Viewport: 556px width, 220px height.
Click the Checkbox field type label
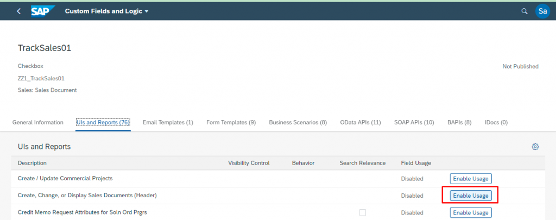(30, 66)
